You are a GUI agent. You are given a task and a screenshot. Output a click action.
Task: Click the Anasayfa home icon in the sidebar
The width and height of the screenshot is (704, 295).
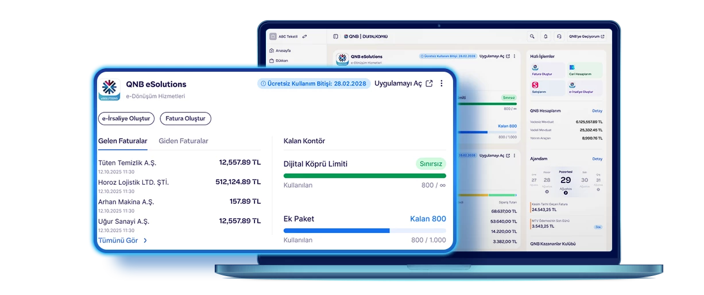point(272,51)
